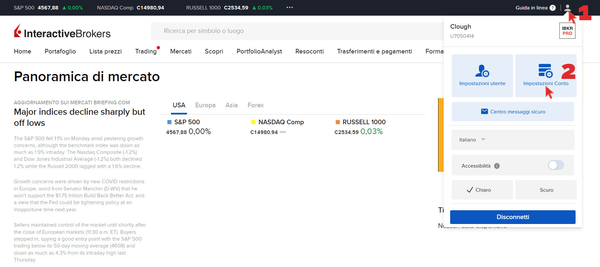
Task: Open Impostazioni Conto tile
Action: coord(546,76)
